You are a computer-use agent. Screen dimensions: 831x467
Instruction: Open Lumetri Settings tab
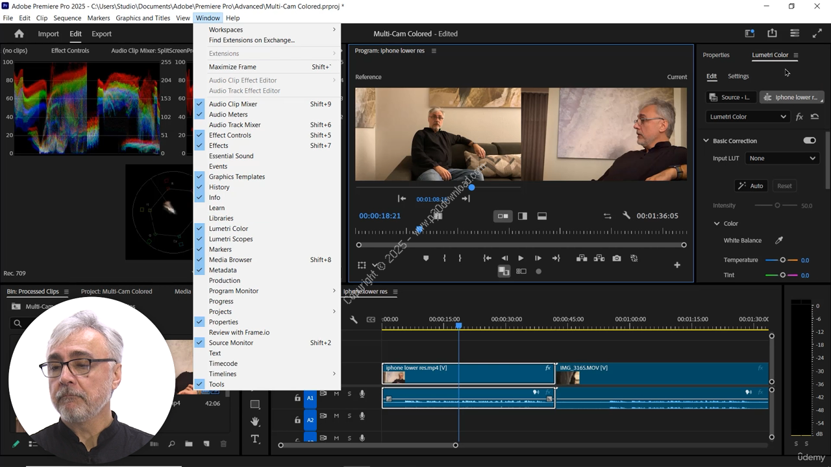pyautogui.click(x=738, y=76)
